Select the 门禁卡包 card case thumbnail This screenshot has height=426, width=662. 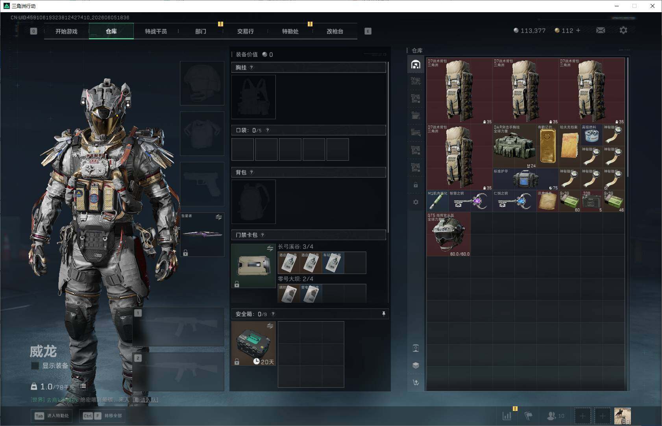(253, 266)
